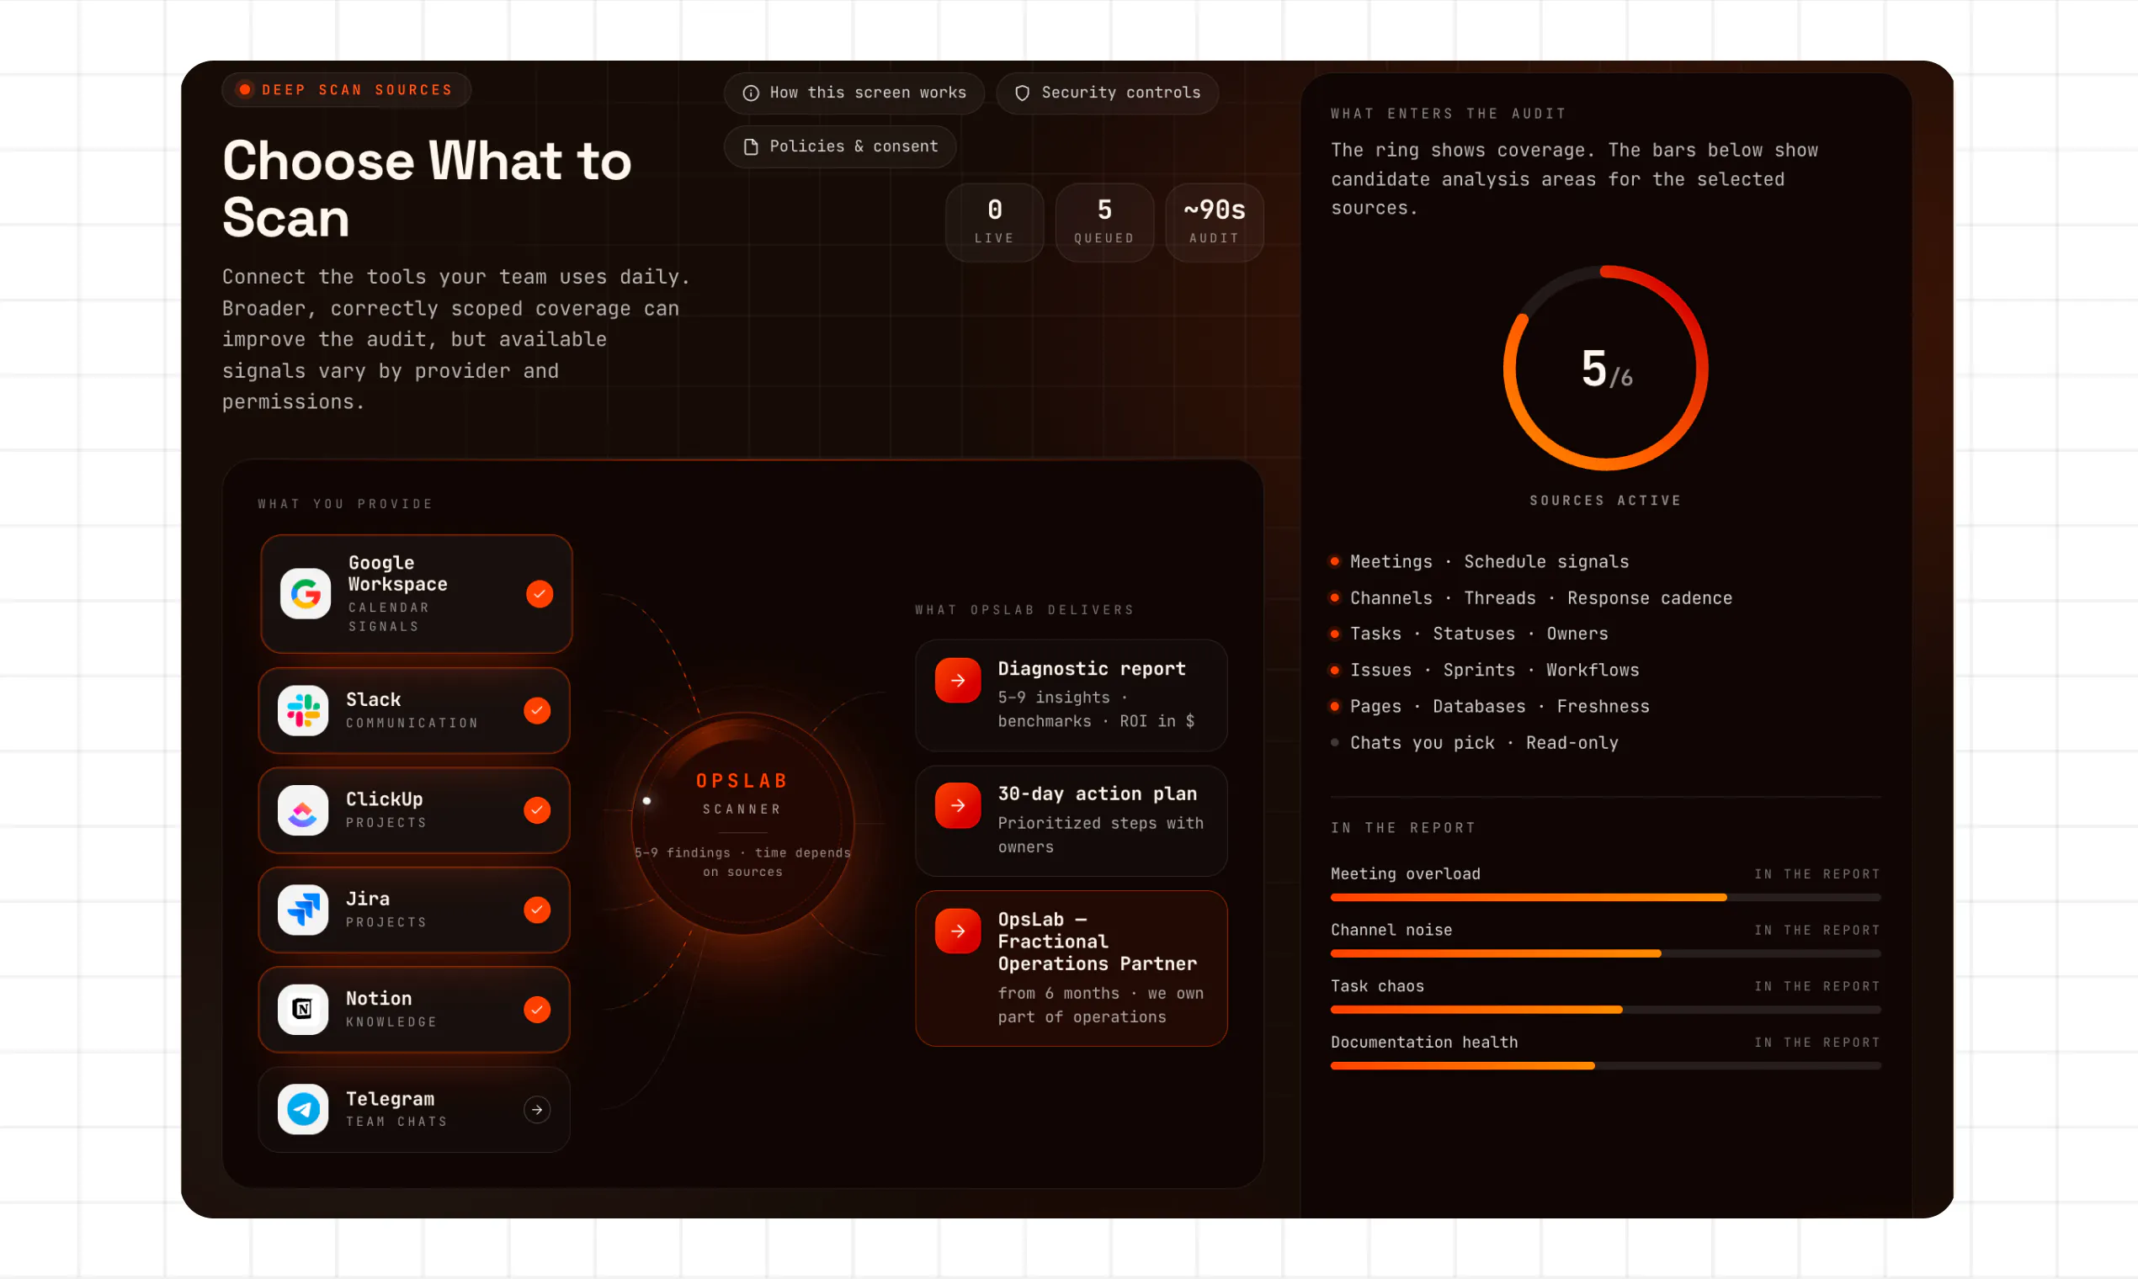Click the Telegram TEAM CHATS label
The width and height of the screenshot is (2138, 1279).
396,1122
